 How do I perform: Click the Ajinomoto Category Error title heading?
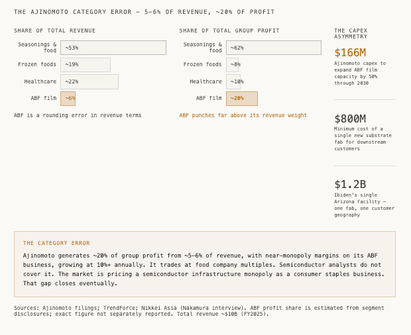point(144,12)
